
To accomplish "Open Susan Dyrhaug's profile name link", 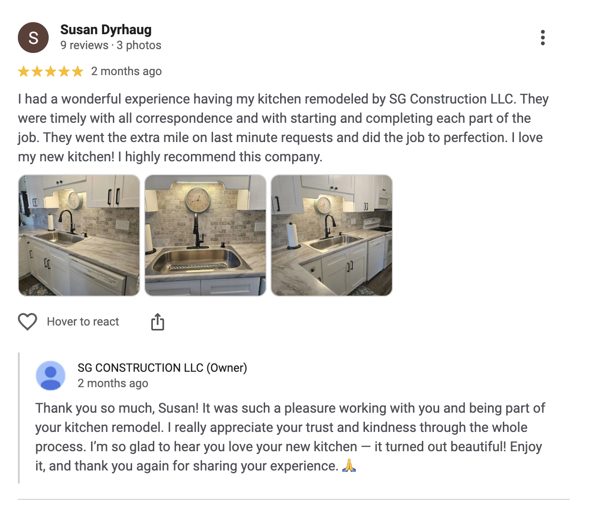I will click(106, 30).
